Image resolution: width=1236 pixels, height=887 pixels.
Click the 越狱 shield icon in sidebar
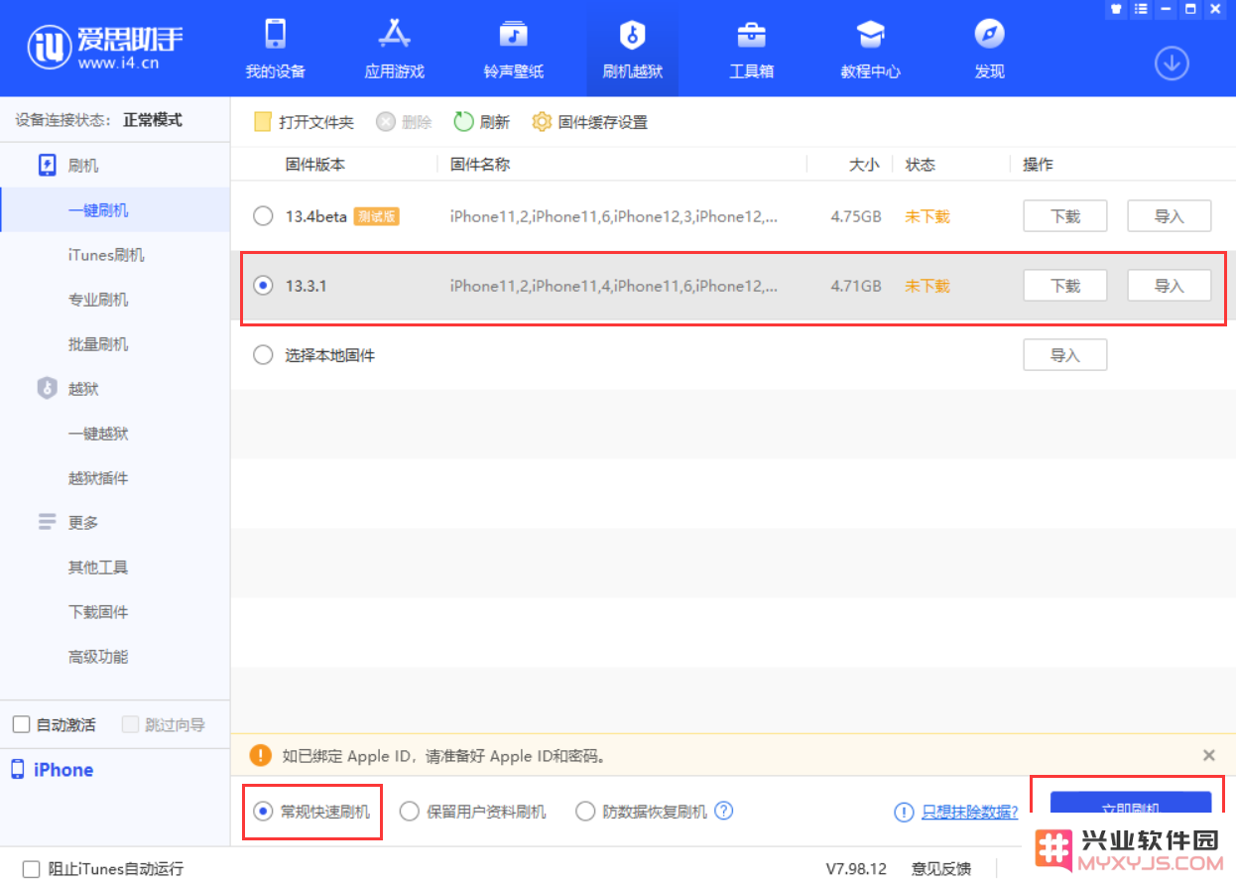pyautogui.click(x=48, y=388)
